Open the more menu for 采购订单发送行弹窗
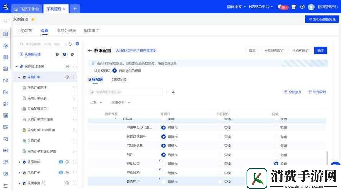The image size is (341, 191). tap(74, 151)
